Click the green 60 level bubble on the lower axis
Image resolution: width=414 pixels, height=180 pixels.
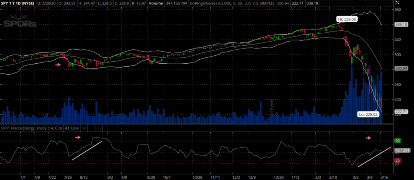(x=398, y=141)
